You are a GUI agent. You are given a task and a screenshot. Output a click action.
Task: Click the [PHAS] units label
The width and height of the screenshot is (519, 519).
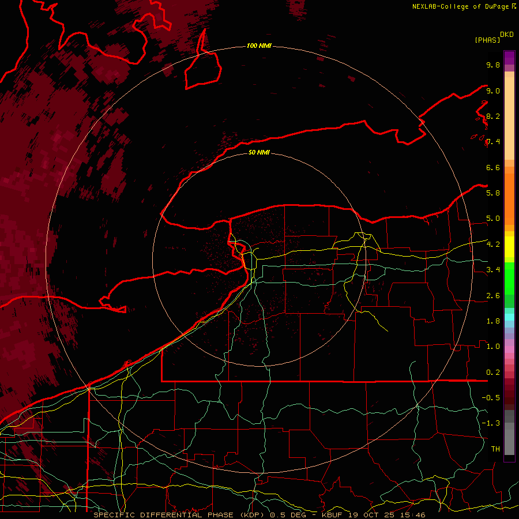point(487,40)
